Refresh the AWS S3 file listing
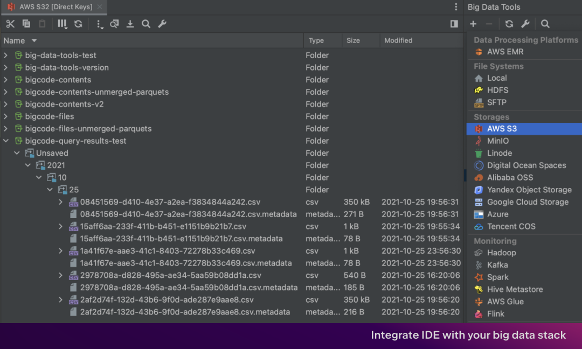Image resolution: width=582 pixels, height=349 pixels. coord(78,24)
